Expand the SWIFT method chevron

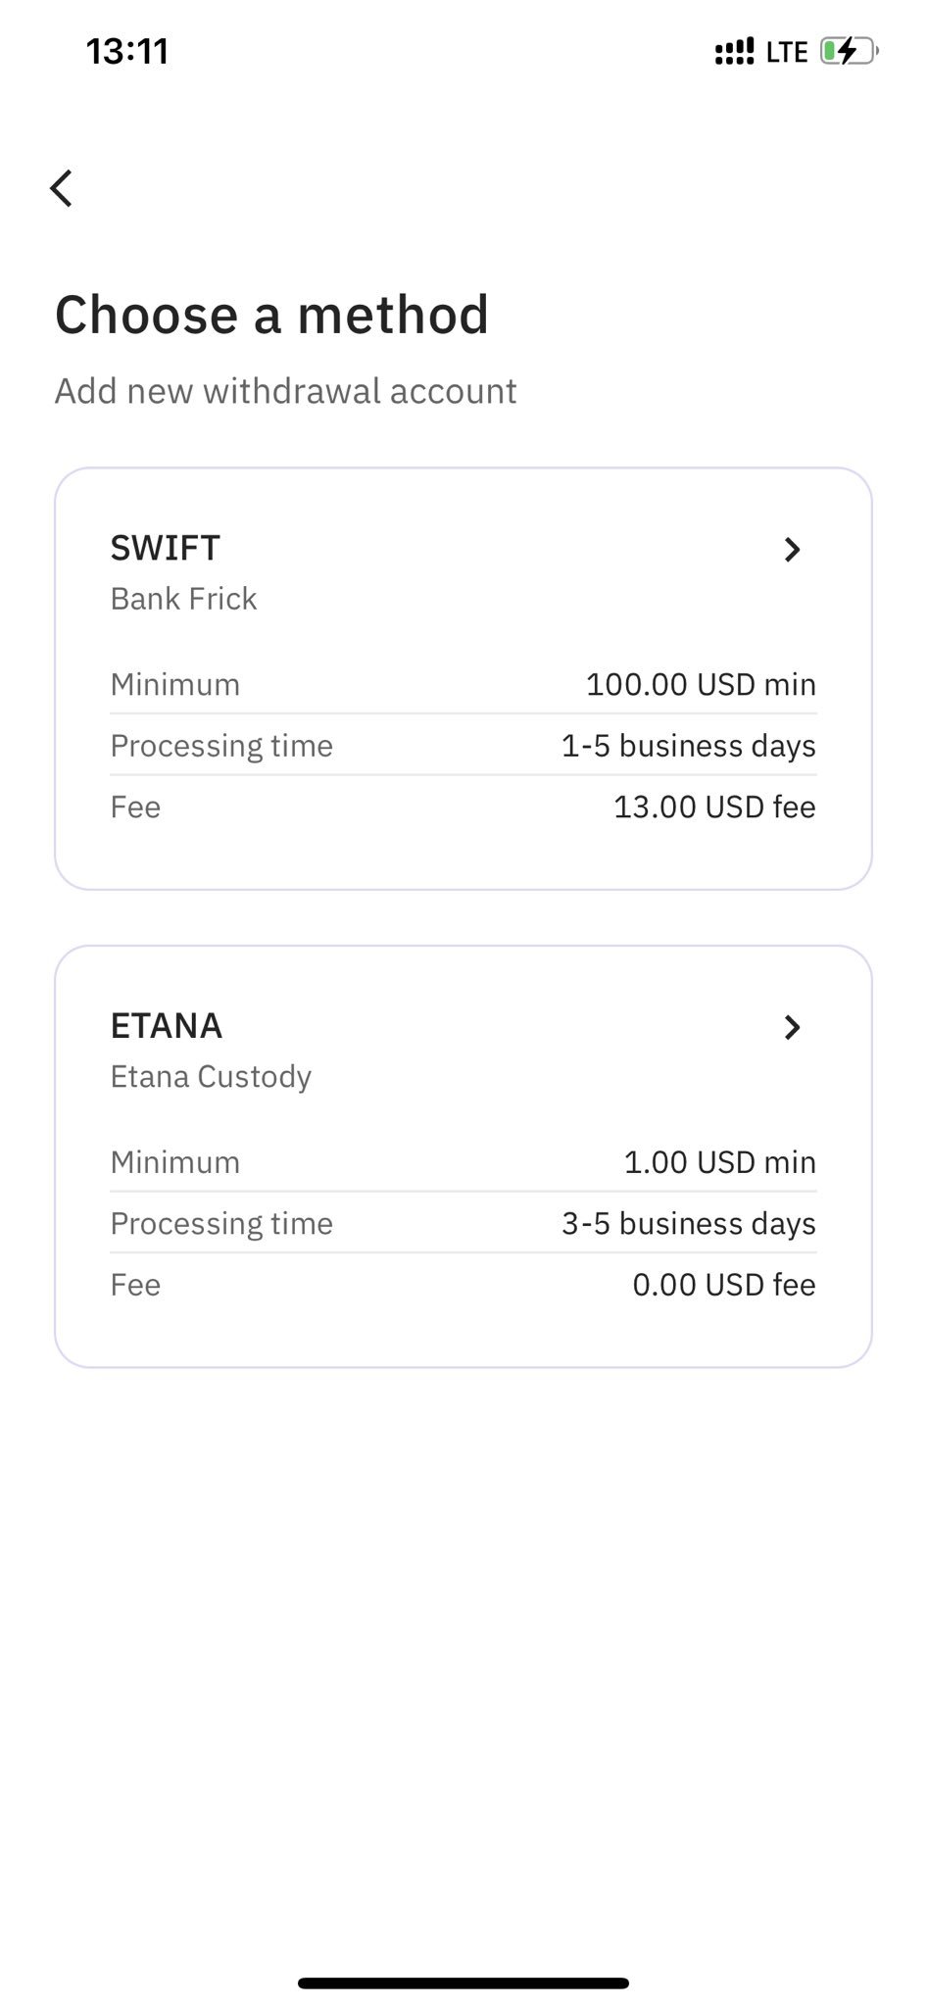[x=793, y=550]
